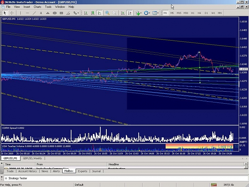
Task: Switch to line chart display
Action: [100, 13]
